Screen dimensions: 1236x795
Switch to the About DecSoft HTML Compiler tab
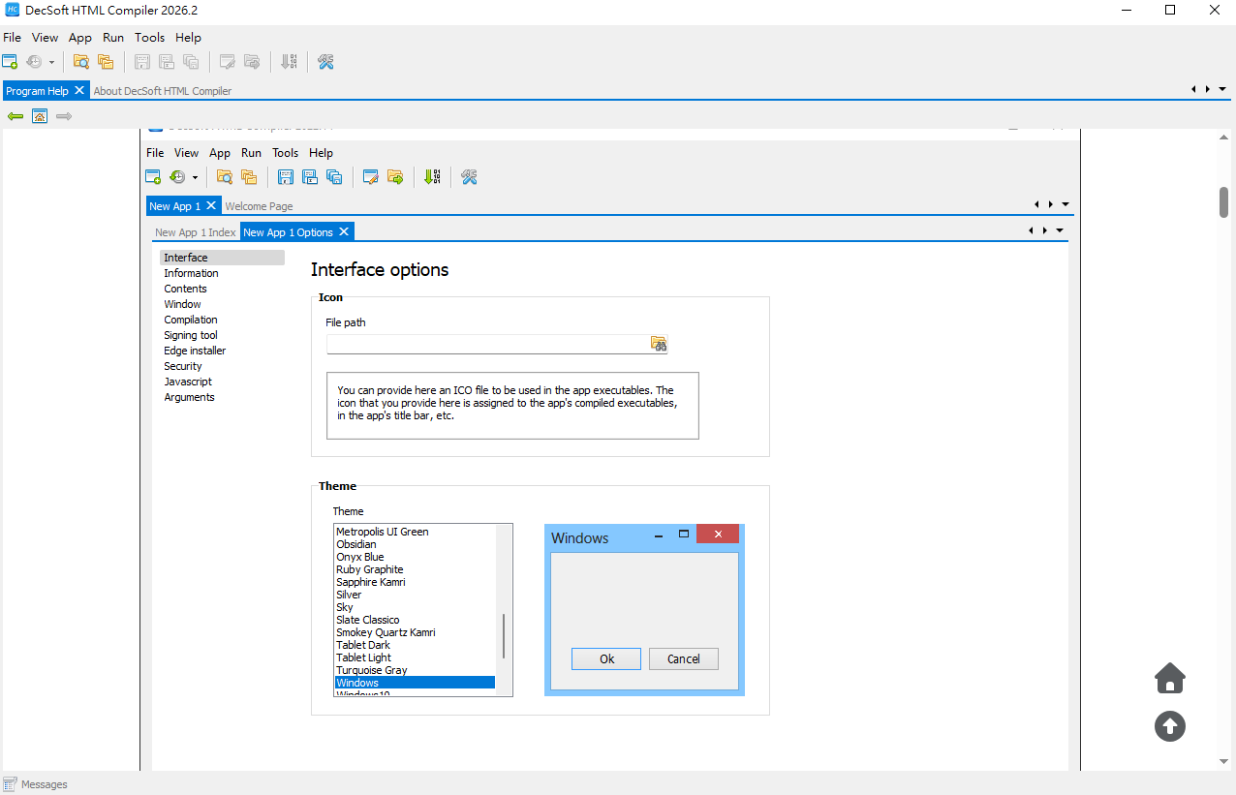pyautogui.click(x=163, y=91)
